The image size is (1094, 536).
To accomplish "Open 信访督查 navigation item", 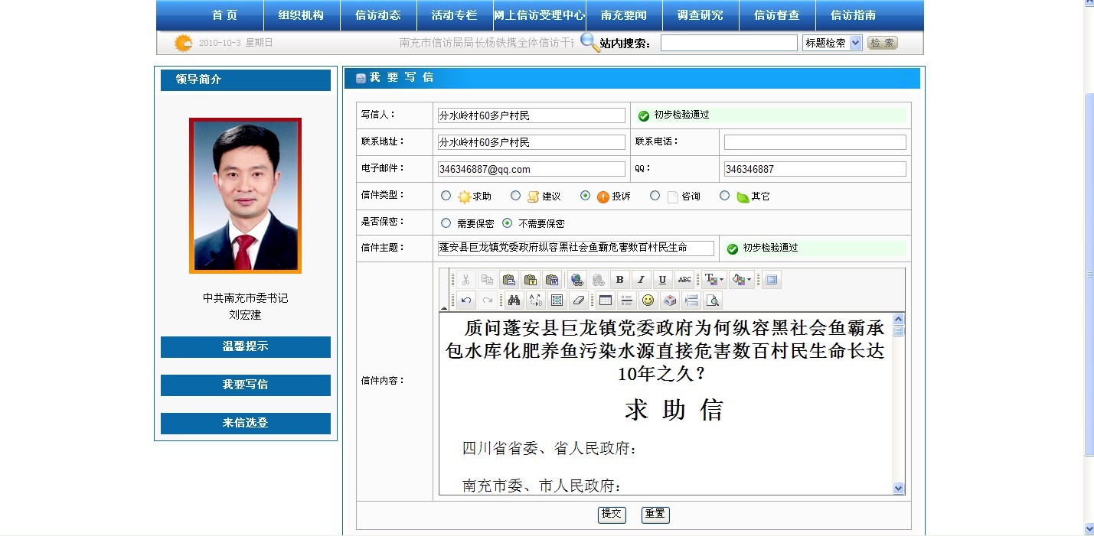I will (x=776, y=15).
